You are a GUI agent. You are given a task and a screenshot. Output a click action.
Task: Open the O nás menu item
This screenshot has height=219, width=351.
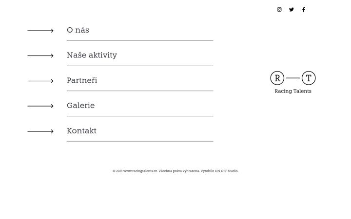(x=78, y=30)
